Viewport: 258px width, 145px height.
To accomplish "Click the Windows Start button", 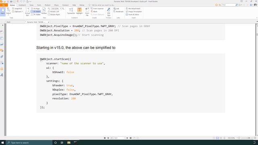I will pyautogui.click(x=3, y=143).
